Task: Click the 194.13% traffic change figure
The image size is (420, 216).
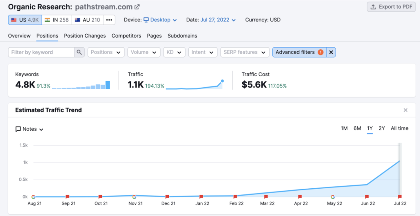Action: pyautogui.click(x=155, y=86)
